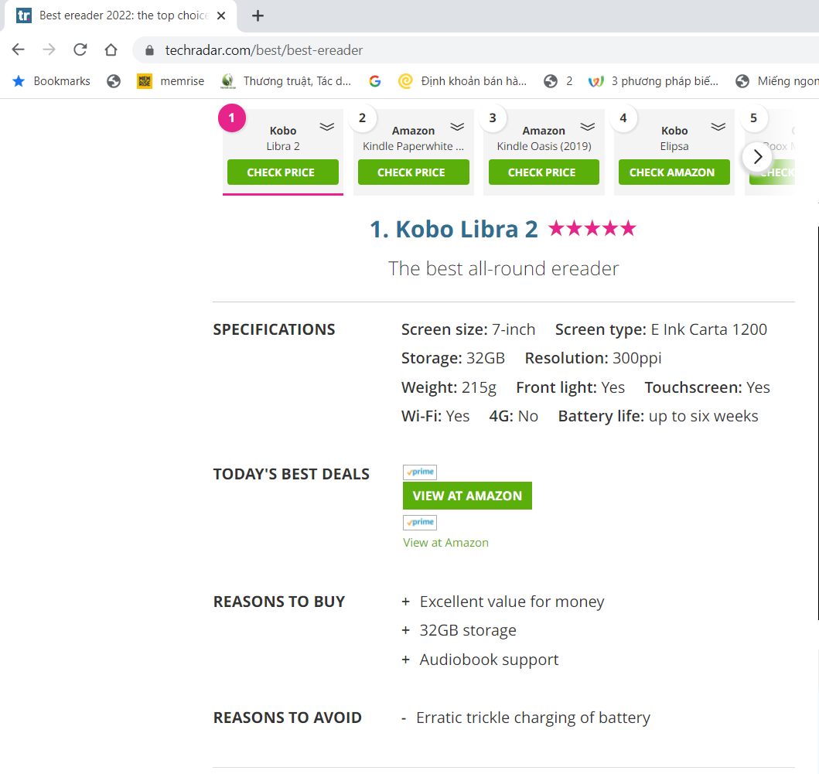Close the Best ereader 2022 tab

click(221, 15)
